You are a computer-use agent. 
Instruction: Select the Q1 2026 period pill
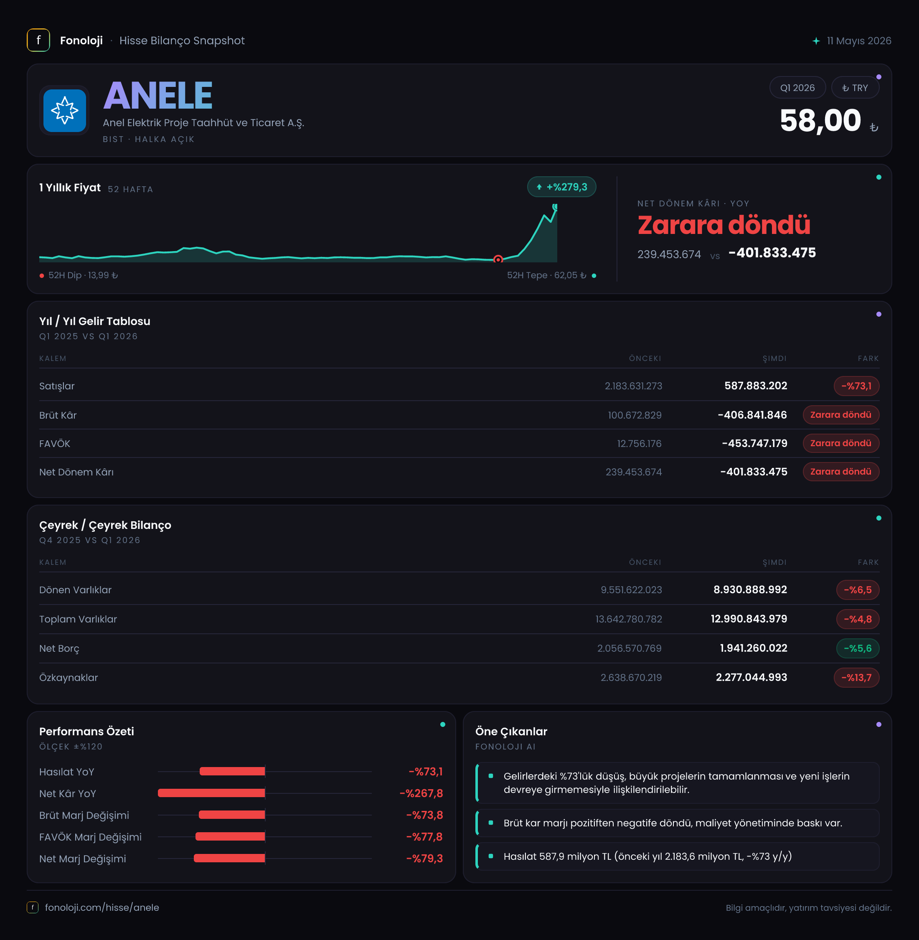pos(797,87)
